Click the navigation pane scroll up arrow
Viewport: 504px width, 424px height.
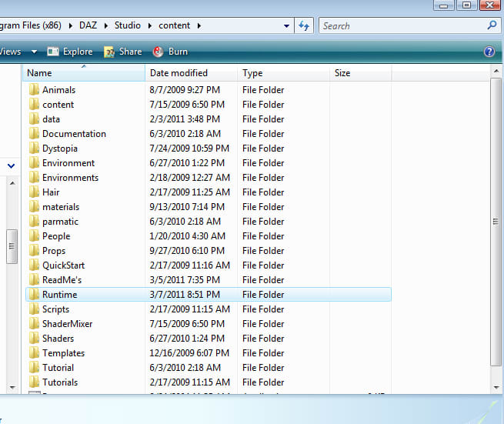pyautogui.click(x=12, y=183)
